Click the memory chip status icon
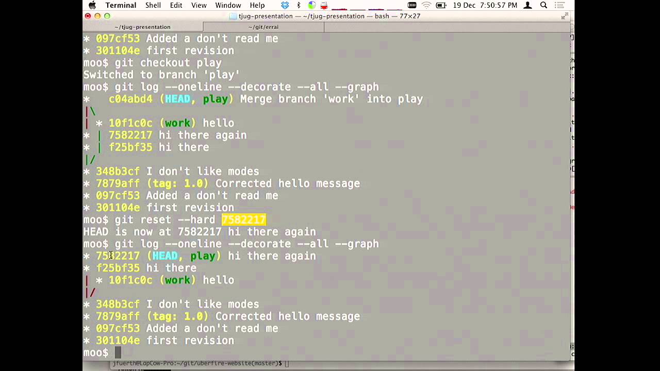 click(x=412, y=5)
